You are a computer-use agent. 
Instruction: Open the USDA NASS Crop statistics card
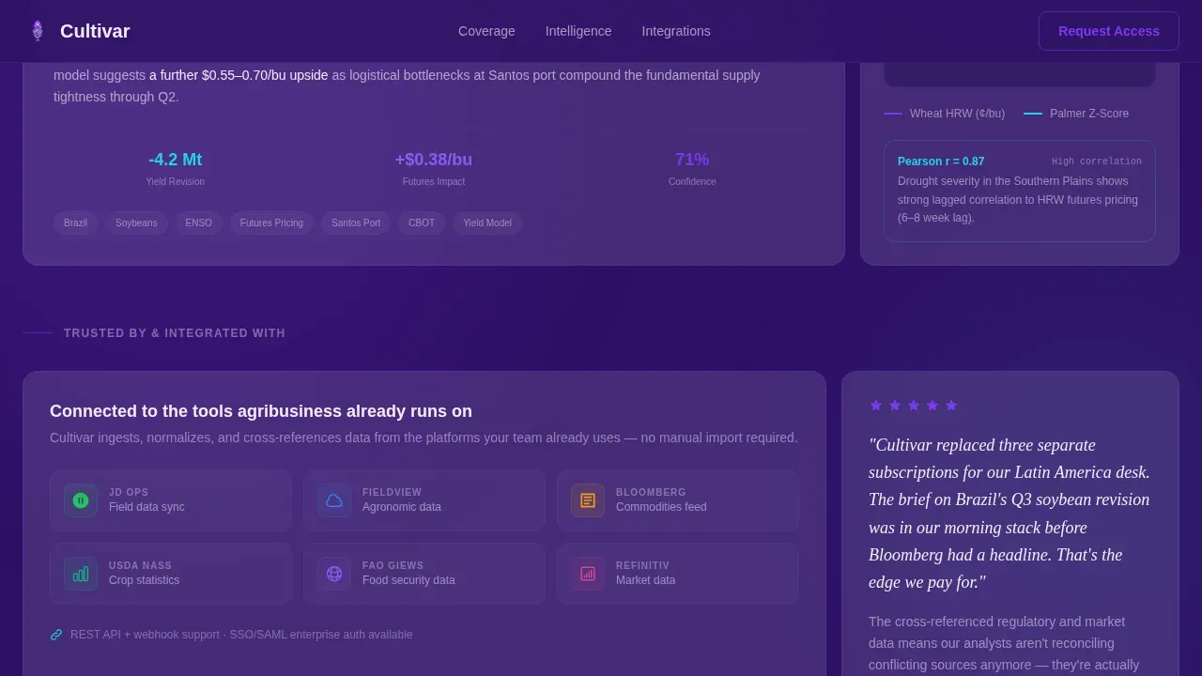click(171, 574)
